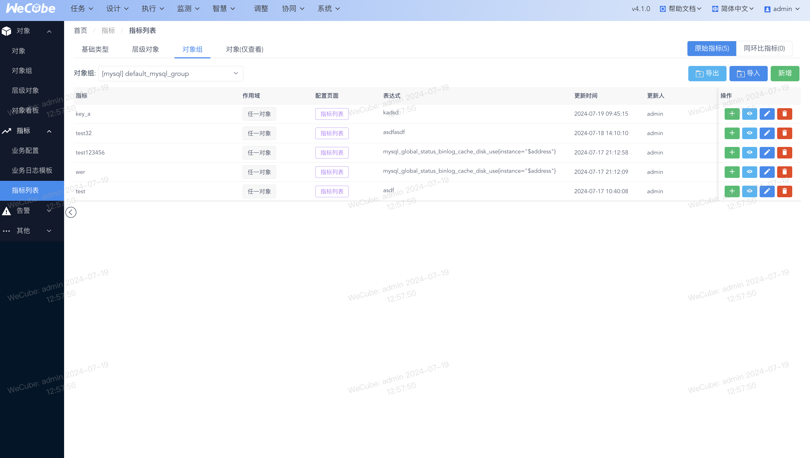Open the 任务 top menu dropdown
Screen dimensions: 810x458
point(82,9)
